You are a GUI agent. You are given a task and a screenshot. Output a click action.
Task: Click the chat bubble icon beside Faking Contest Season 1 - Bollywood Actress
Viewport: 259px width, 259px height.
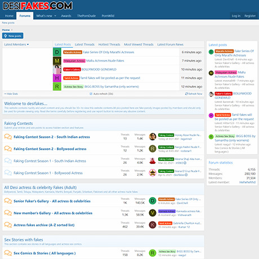pos(8,172)
